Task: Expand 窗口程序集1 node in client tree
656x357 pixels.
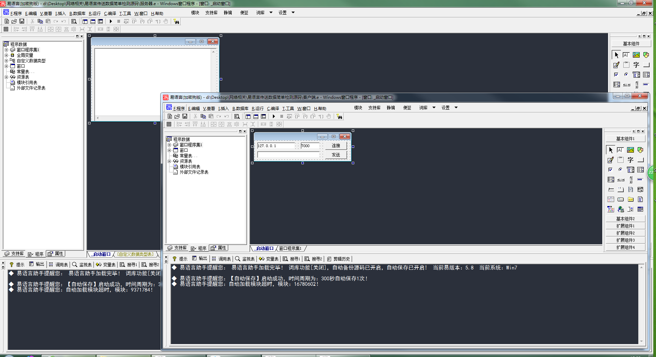Action: point(169,145)
